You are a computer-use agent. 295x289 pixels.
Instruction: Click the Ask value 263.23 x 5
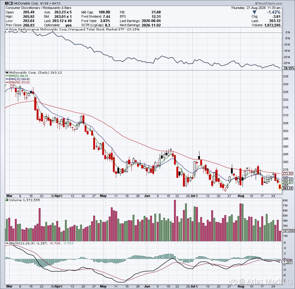pos(63,12)
